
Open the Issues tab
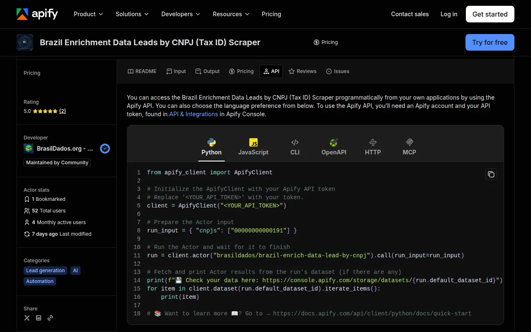point(338,71)
